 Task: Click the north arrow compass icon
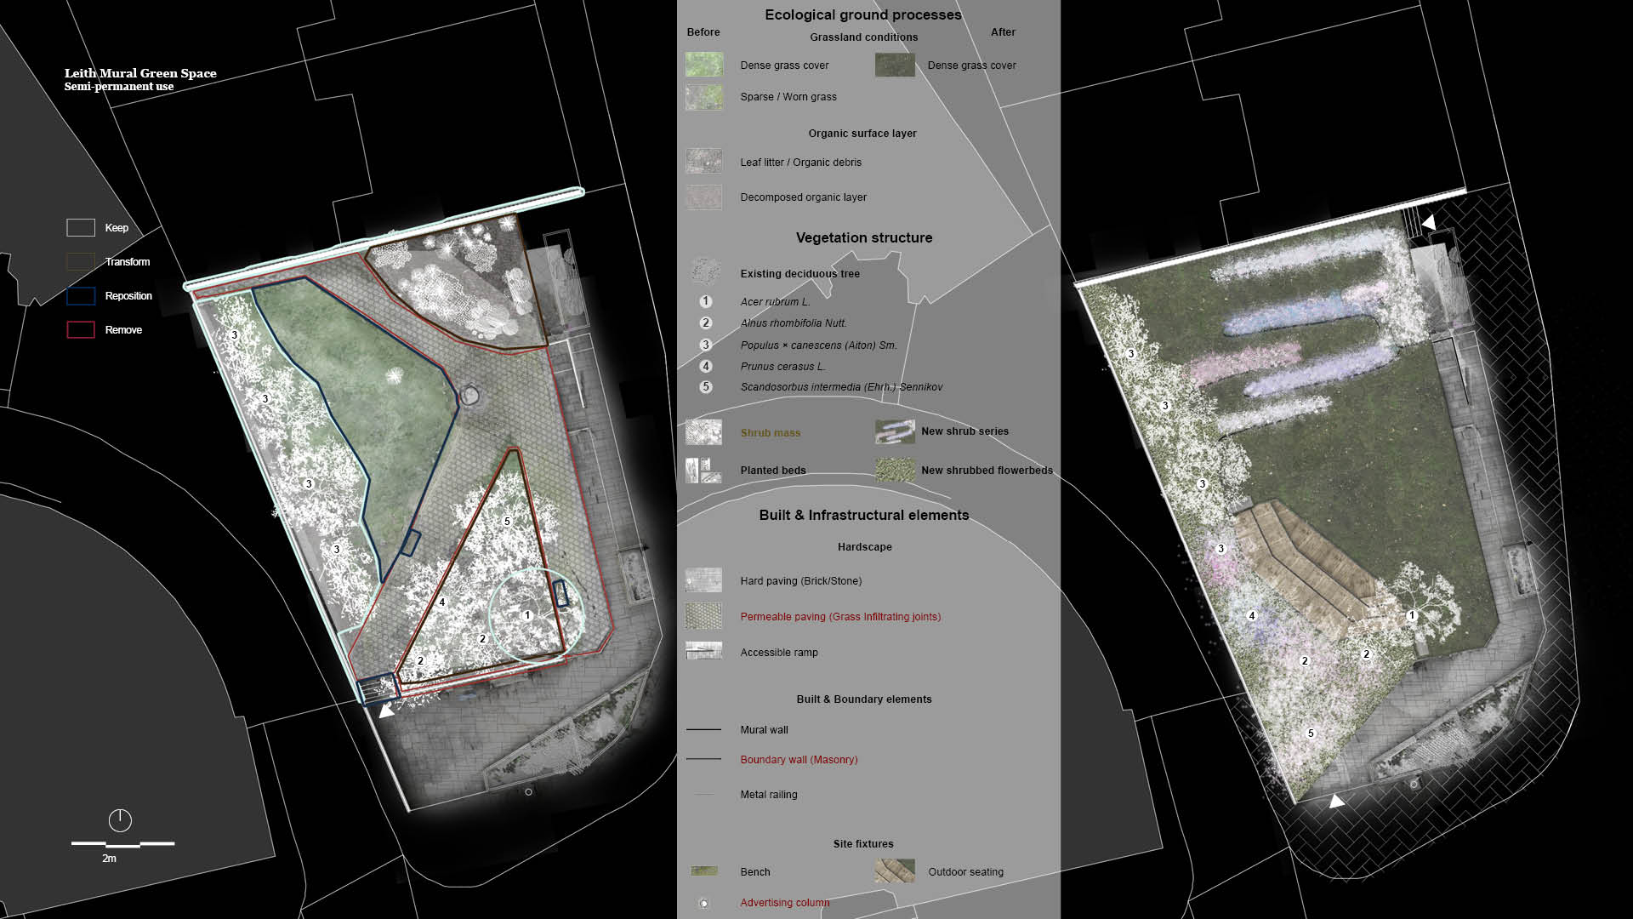(120, 819)
